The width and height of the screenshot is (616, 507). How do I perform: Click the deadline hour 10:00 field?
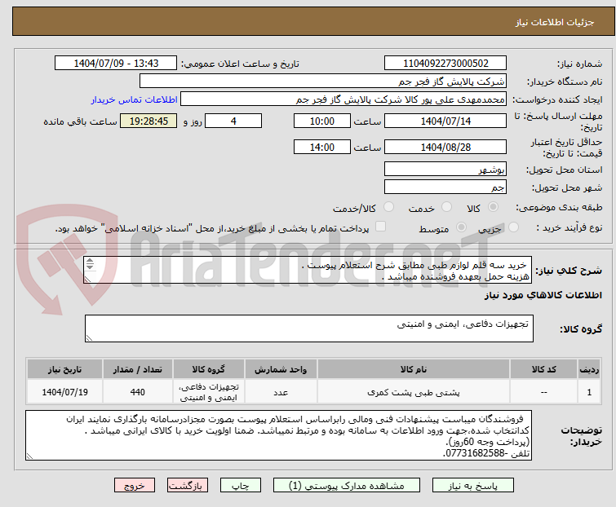click(321, 121)
